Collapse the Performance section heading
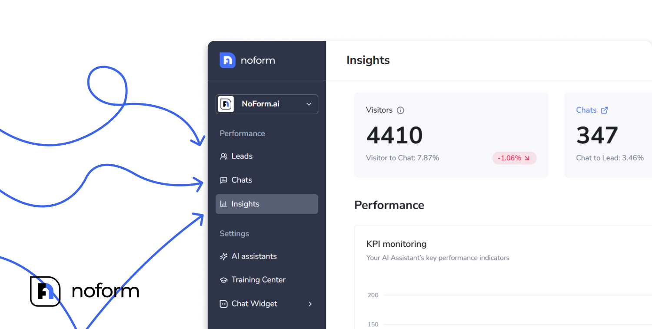Viewport: 652px width, 329px height. tap(242, 133)
